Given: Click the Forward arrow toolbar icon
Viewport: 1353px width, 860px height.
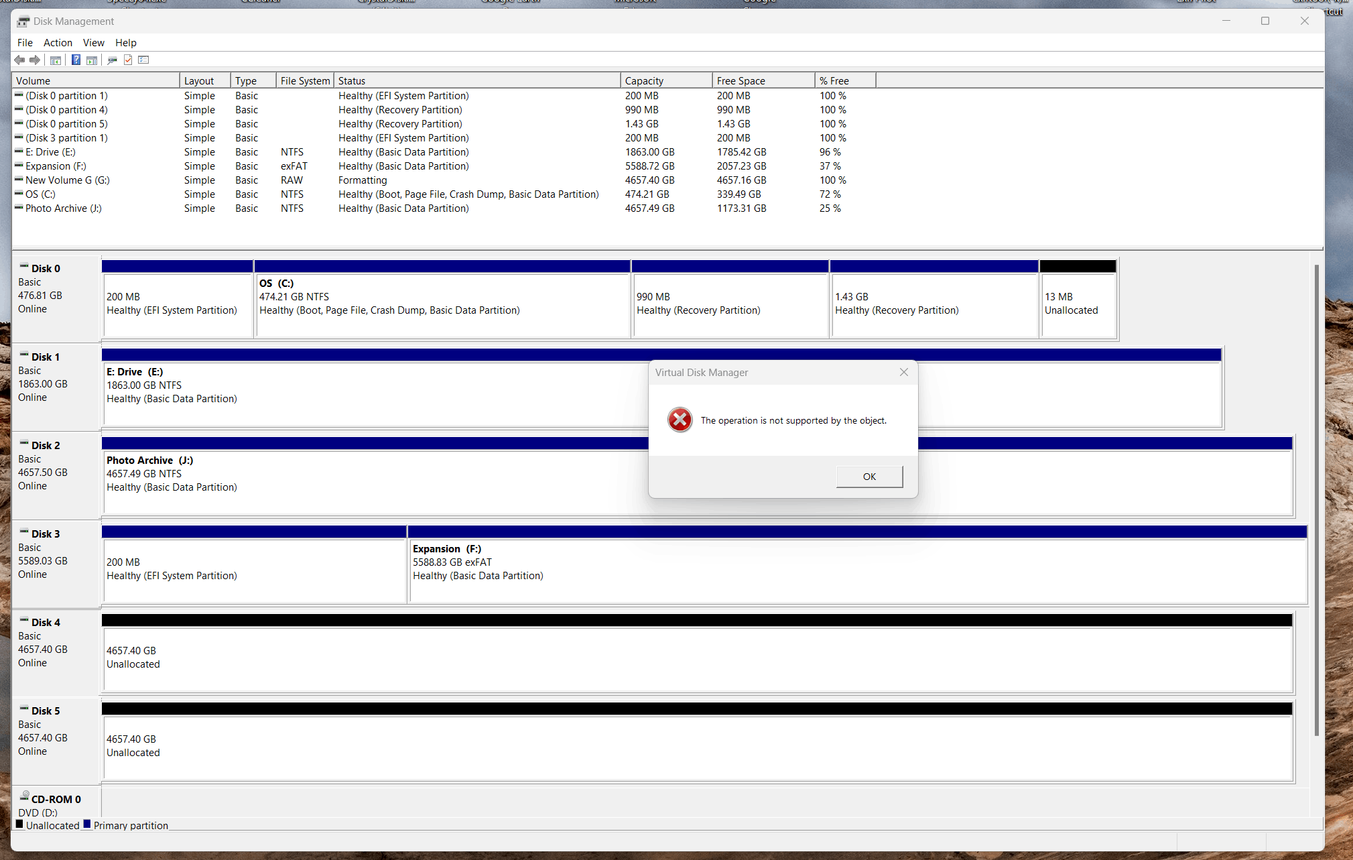Looking at the screenshot, I should pos(35,60).
